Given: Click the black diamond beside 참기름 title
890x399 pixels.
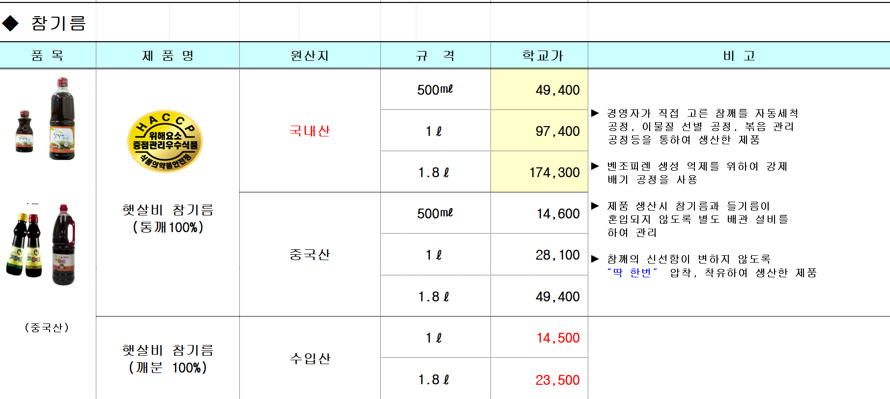Looking at the screenshot, I should (x=10, y=23).
